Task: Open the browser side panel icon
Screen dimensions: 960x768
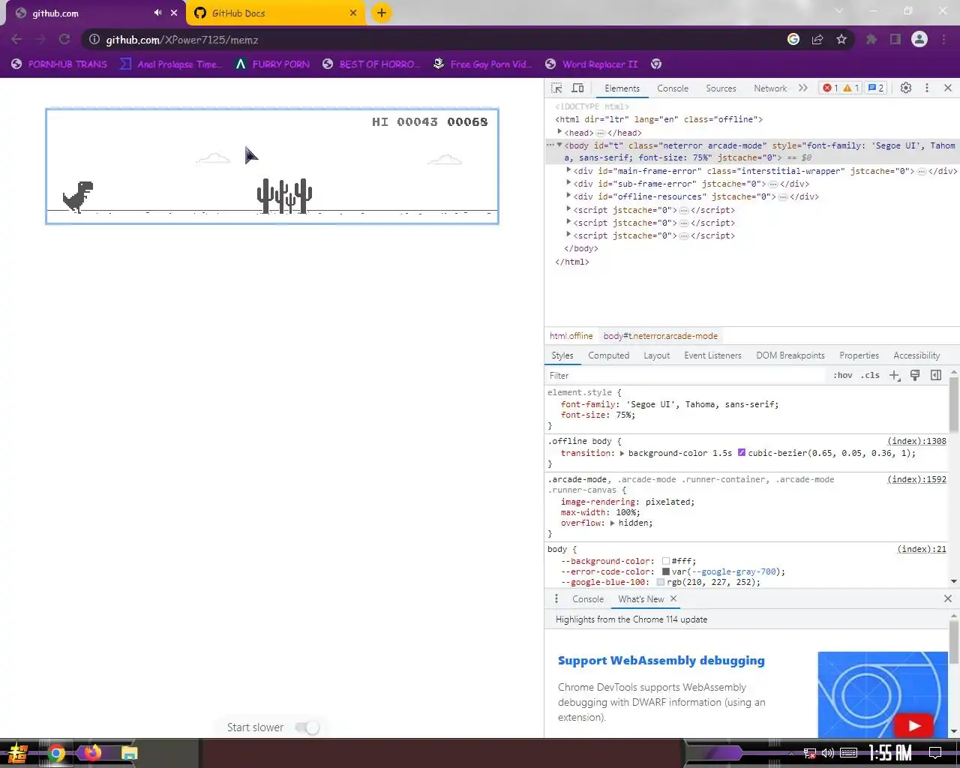Action: click(895, 40)
